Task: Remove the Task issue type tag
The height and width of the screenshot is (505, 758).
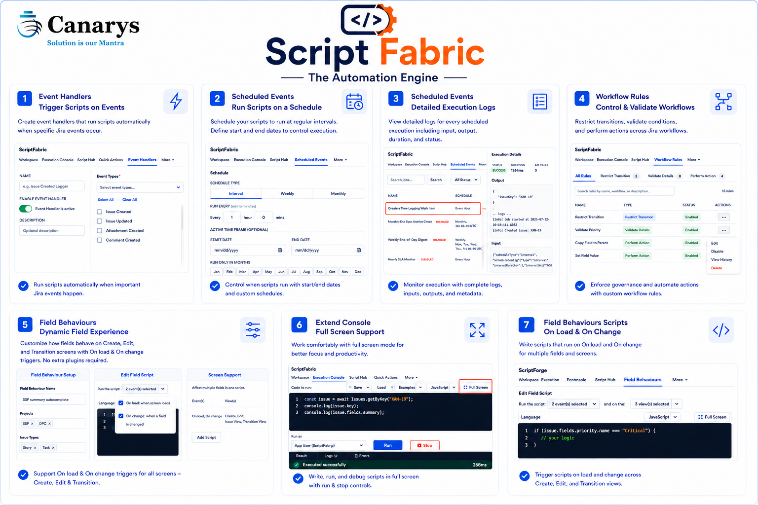Action: coord(53,448)
